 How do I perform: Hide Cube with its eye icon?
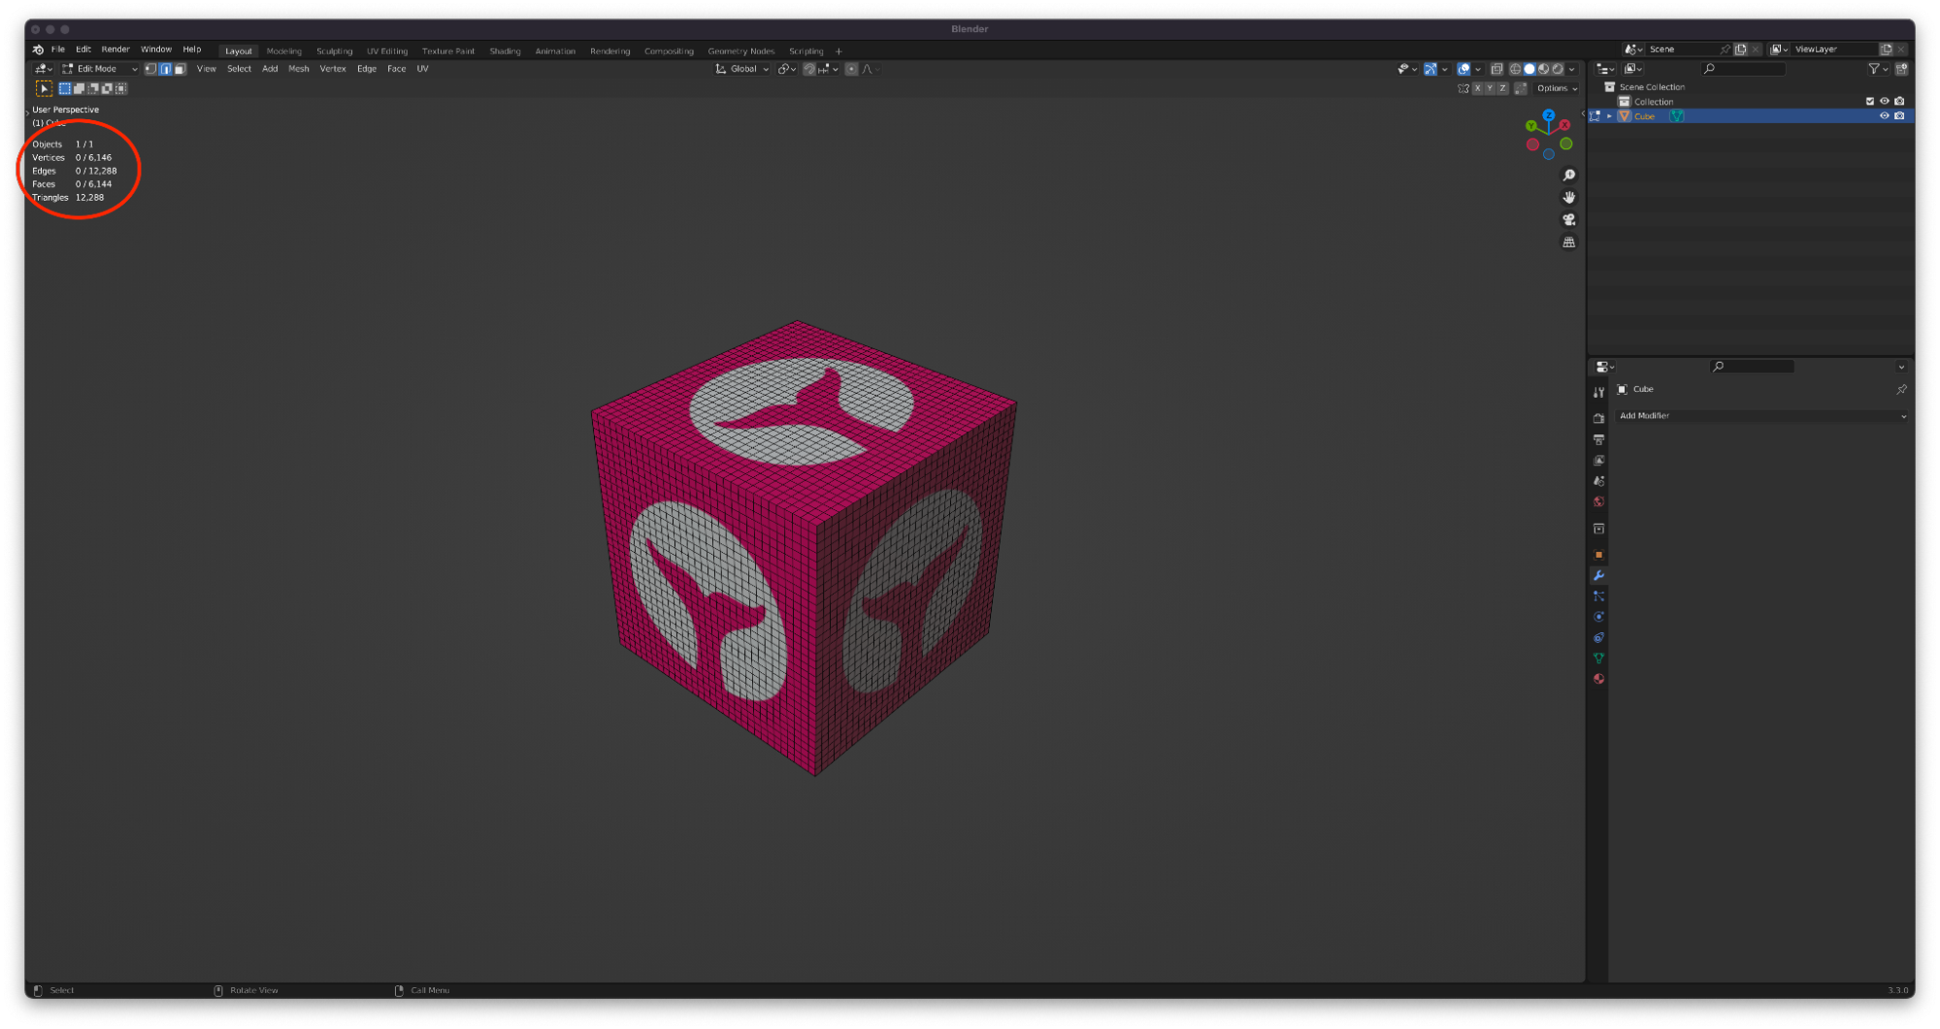[x=1884, y=116]
